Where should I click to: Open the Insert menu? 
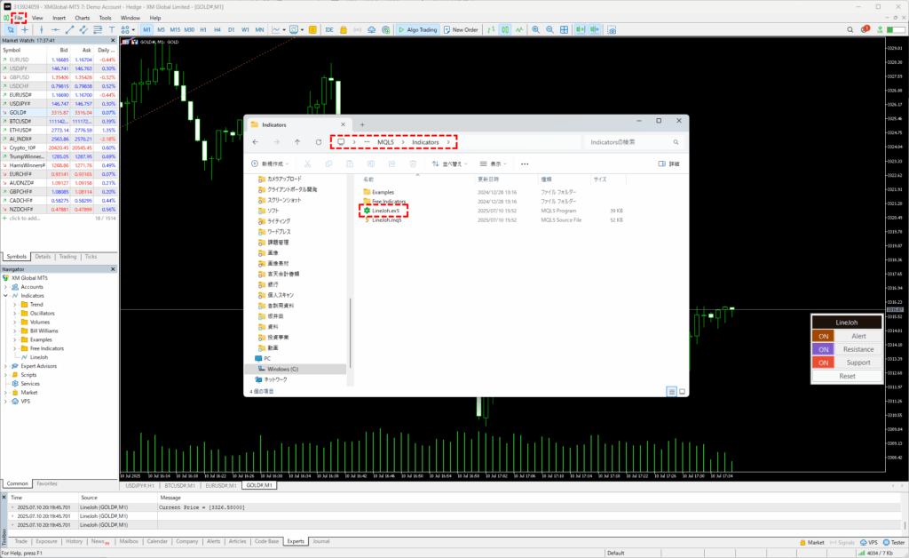59,18
